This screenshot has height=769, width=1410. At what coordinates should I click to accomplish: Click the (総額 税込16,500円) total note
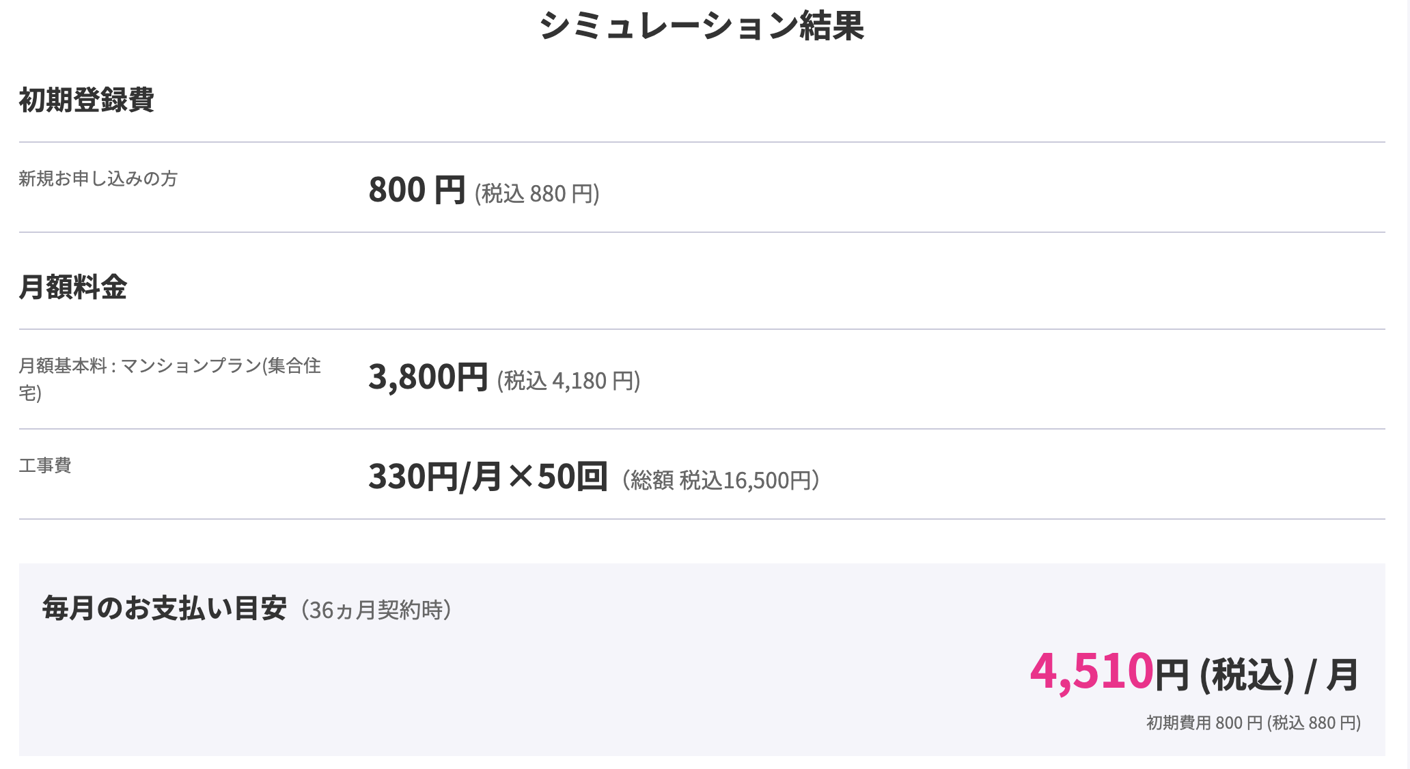(721, 481)
